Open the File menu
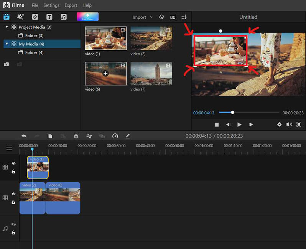Image resolution: width=306 pixels, height=249 pixels. click(x=35, y=5)
